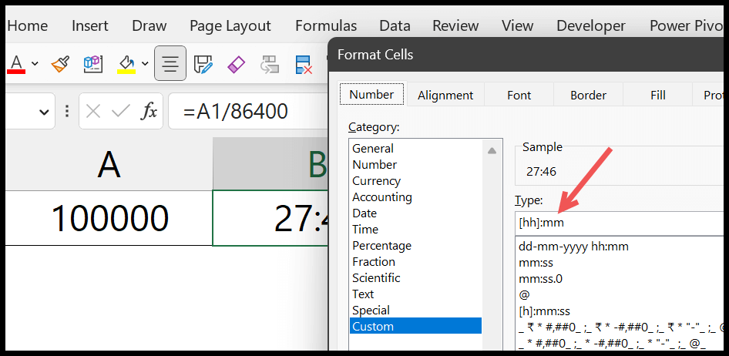Viewport: 729px width, 356px height.
Task: Open the Draw ribbon tab
Action: 149,25
